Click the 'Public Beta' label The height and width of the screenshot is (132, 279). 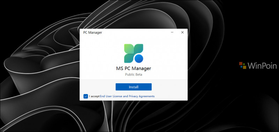click(134, 75)
